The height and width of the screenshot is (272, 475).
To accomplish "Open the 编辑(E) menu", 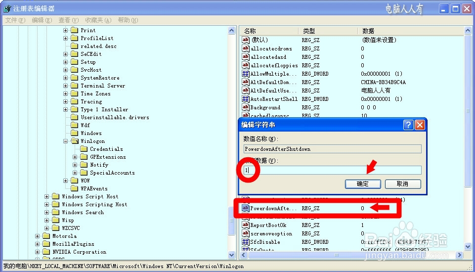I will click(42, 20).
